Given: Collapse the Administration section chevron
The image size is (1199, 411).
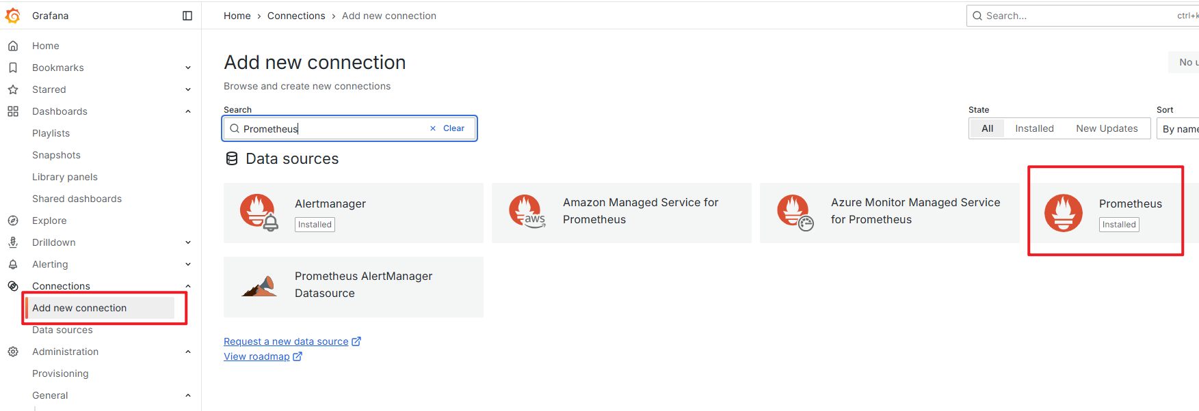Looking at the screenshot, I should click(188, 352).
